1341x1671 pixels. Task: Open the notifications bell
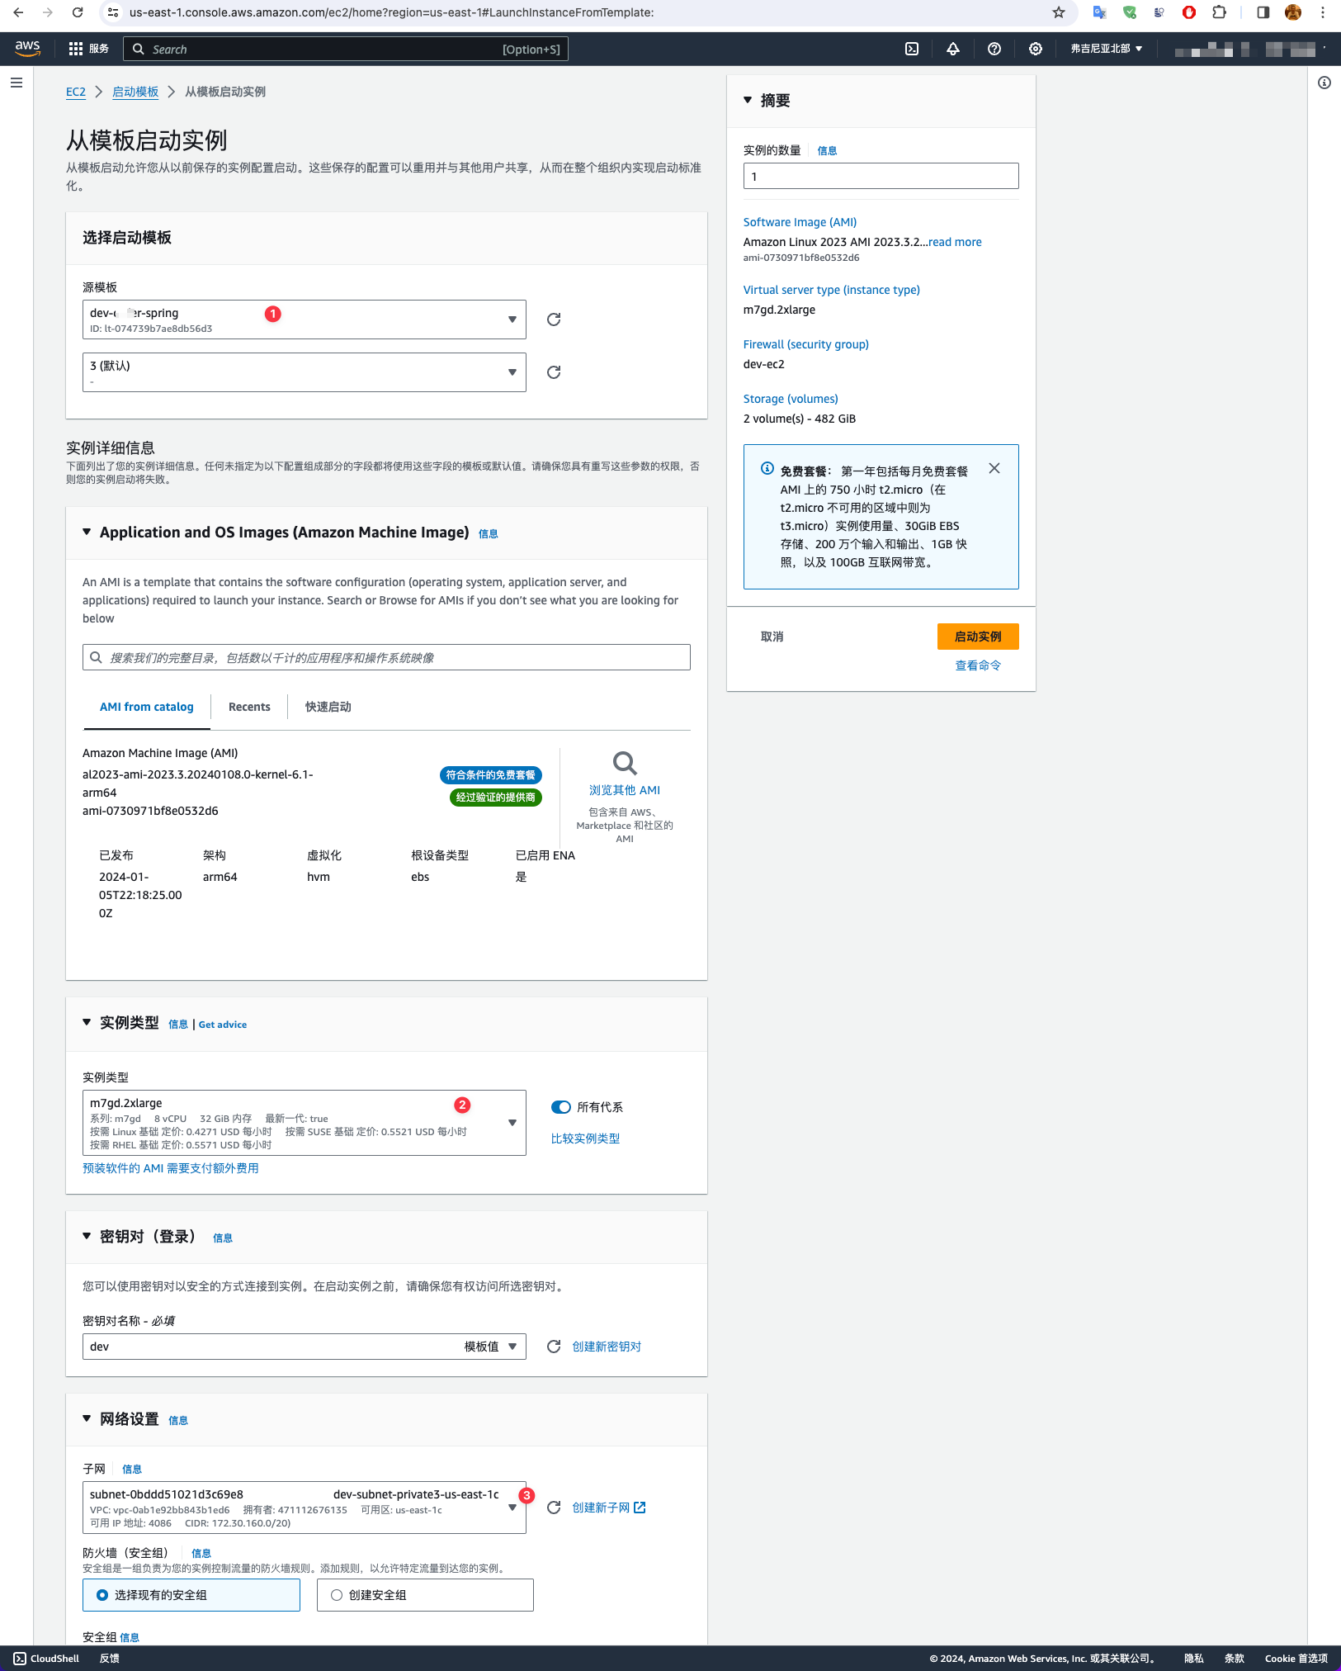pyautogui.click(x=953, y=49)
